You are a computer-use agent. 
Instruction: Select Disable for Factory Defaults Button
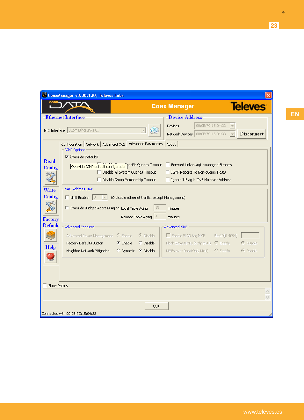[x=140, y=243]
